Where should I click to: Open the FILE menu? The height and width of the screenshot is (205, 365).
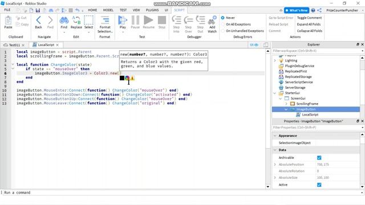(x=7, y=10)
